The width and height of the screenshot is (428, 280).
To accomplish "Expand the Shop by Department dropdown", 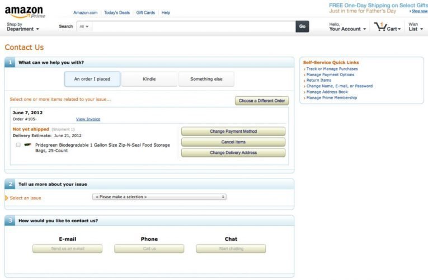I will [23, 27].
